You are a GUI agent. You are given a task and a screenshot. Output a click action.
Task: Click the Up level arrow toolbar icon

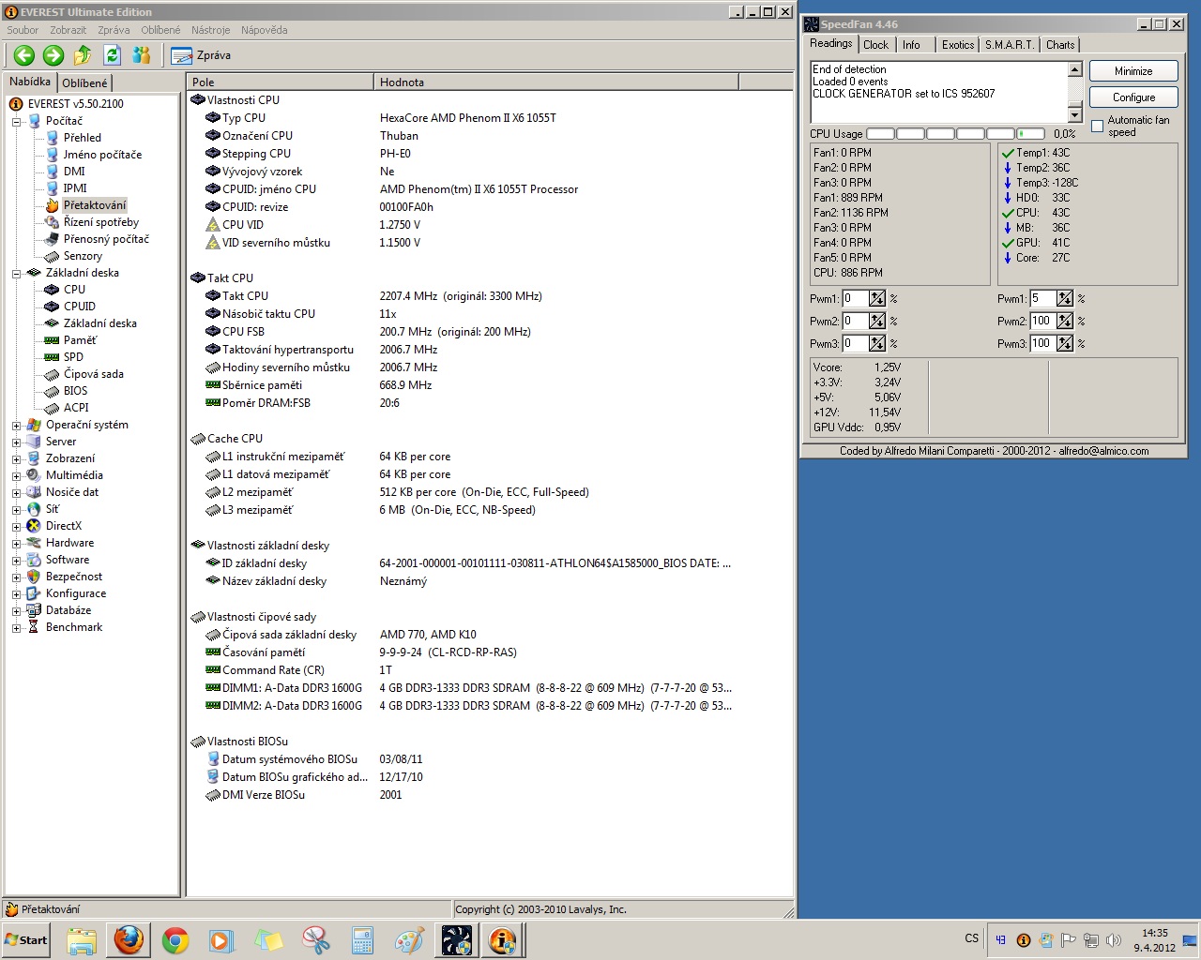83,55
